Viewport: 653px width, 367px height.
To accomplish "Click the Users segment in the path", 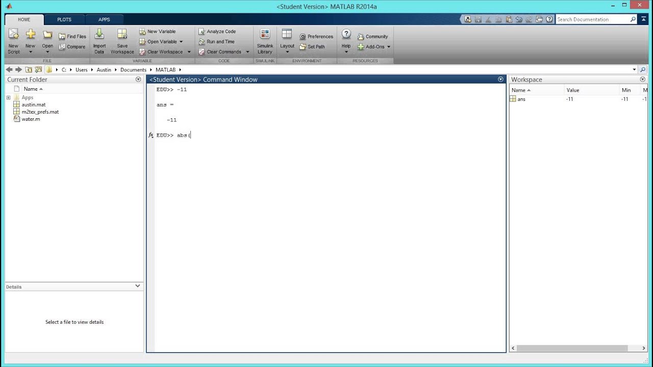I will pos(82,70).
